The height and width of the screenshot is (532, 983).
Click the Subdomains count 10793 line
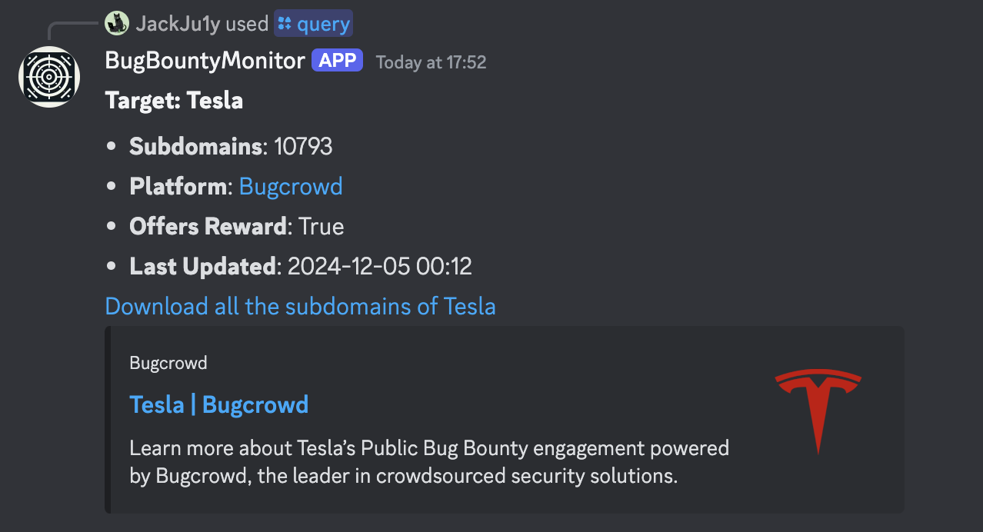pos(231,146)
